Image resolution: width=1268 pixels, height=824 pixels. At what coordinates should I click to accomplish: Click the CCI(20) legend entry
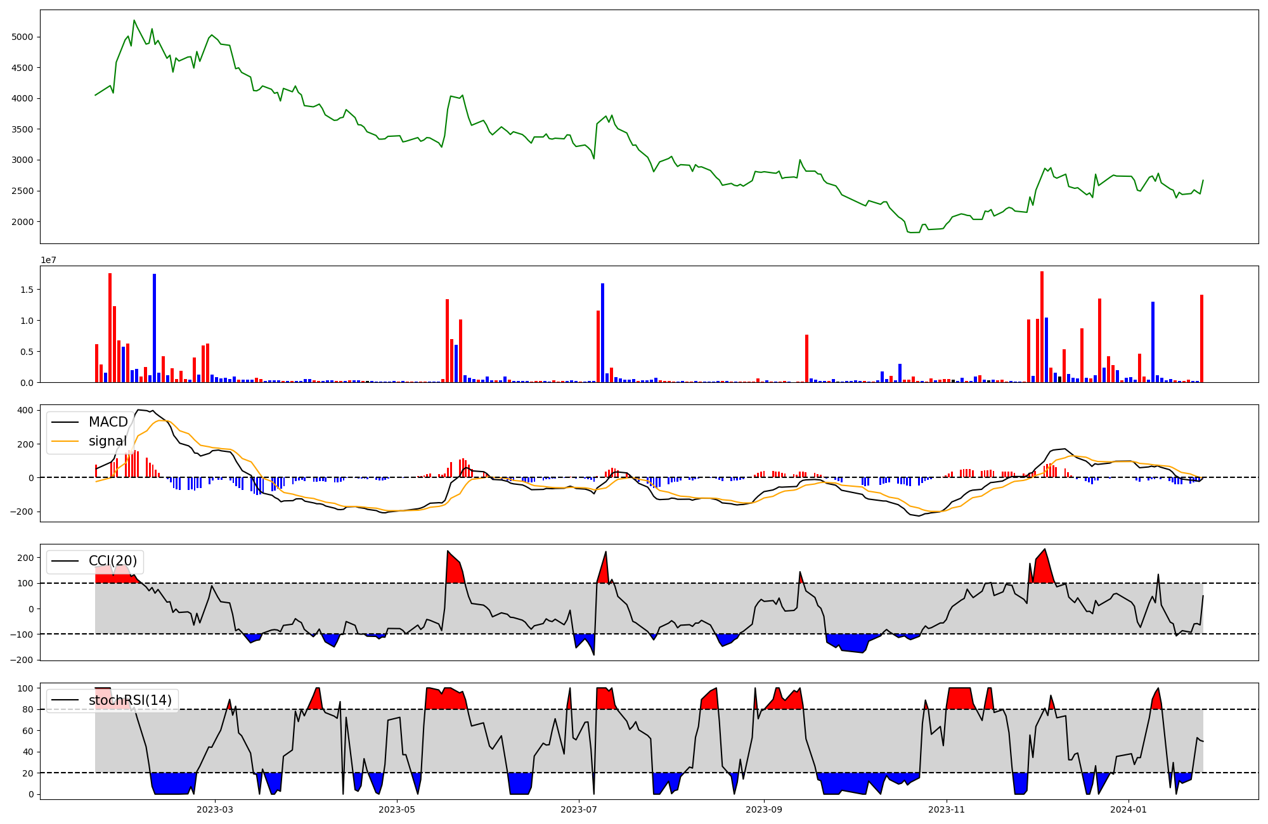click(x=112, y=562)
